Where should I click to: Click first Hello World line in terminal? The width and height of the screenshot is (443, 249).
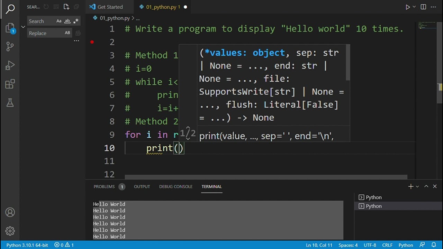pos(109,204)
